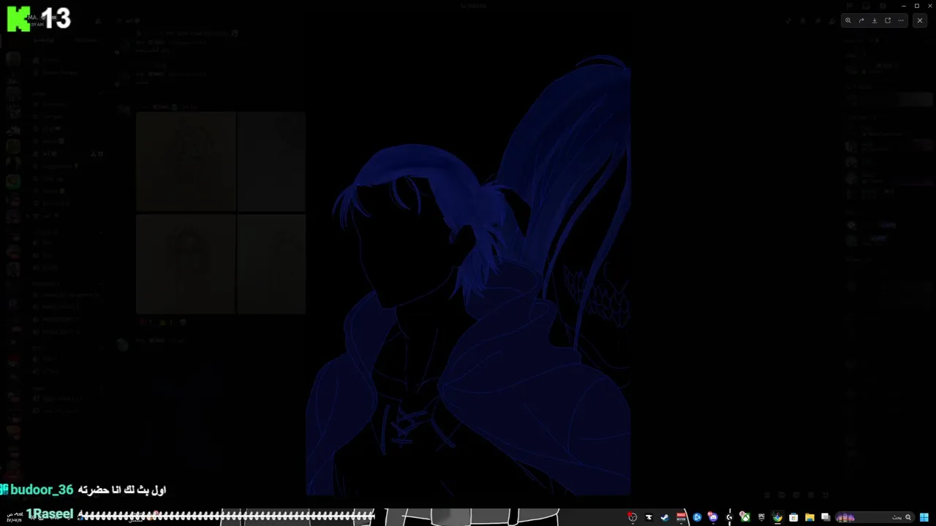936x526 pixels.
Task: Open Microsoft Store from taskbar
Action: coord(793,517)
